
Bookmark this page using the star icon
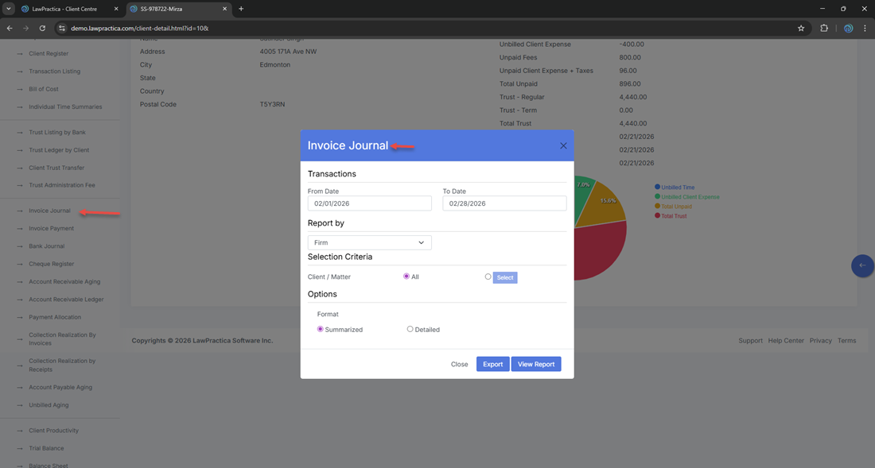point(801,28)
